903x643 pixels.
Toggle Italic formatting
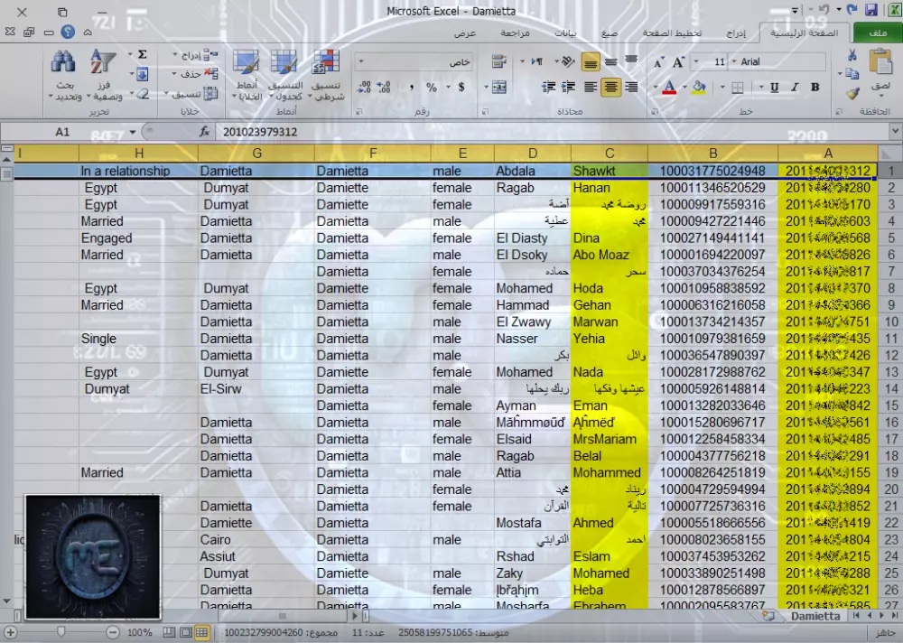(795, 88)
